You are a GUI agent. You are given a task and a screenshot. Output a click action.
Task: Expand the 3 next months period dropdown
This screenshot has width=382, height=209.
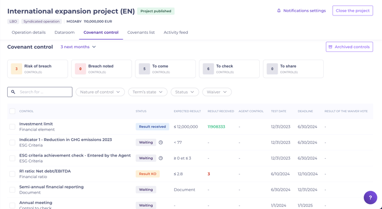pyautogui.click(x=78, y=47)
